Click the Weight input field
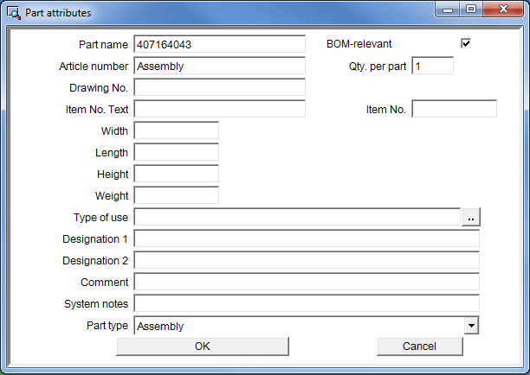530x375 pixels. 176,195
